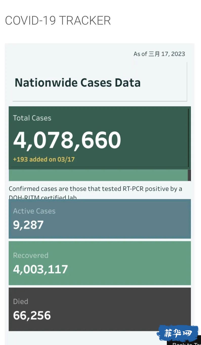Click the 4,078,660 total cases figure
The height and width of the screenshot is (345, 201).
pyautogui.click(x=67, y=140)
